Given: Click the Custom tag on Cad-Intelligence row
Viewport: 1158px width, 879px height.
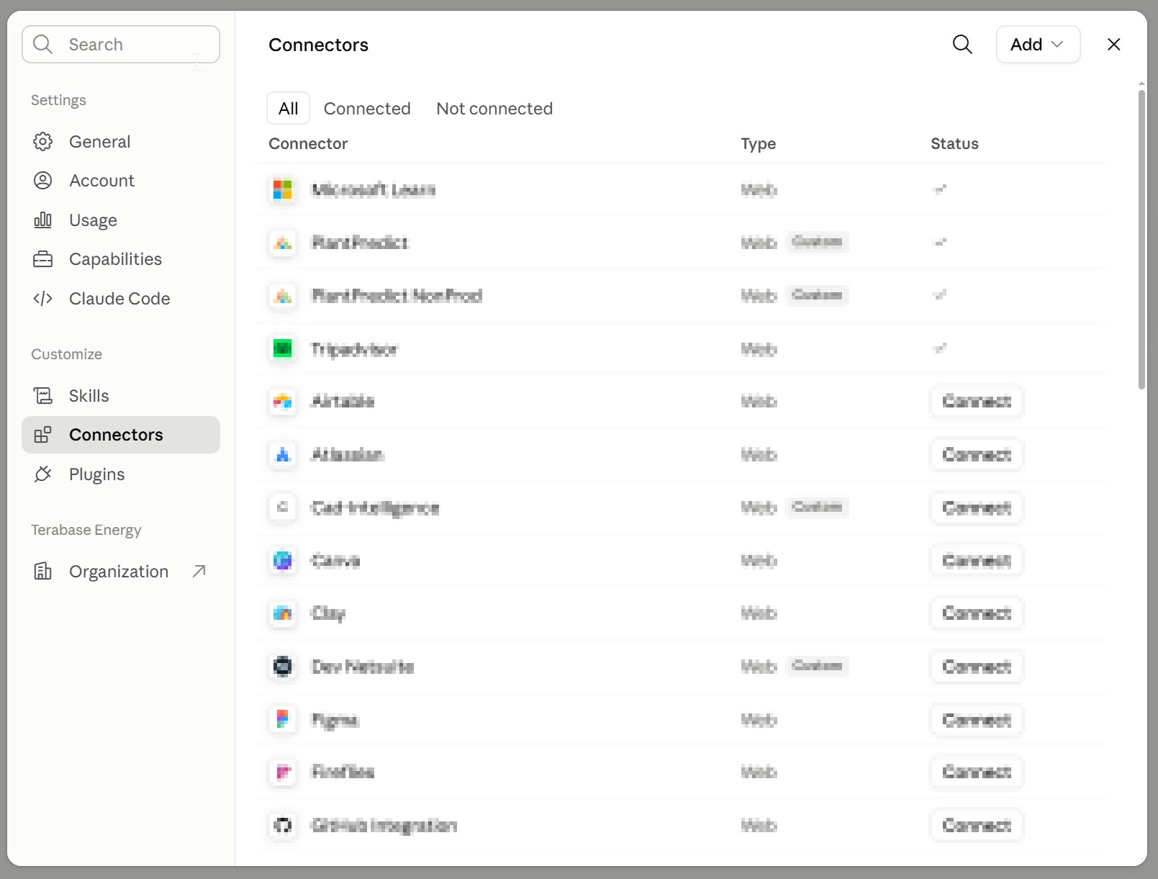Looking at the screenshot, I should pos(817,508).
